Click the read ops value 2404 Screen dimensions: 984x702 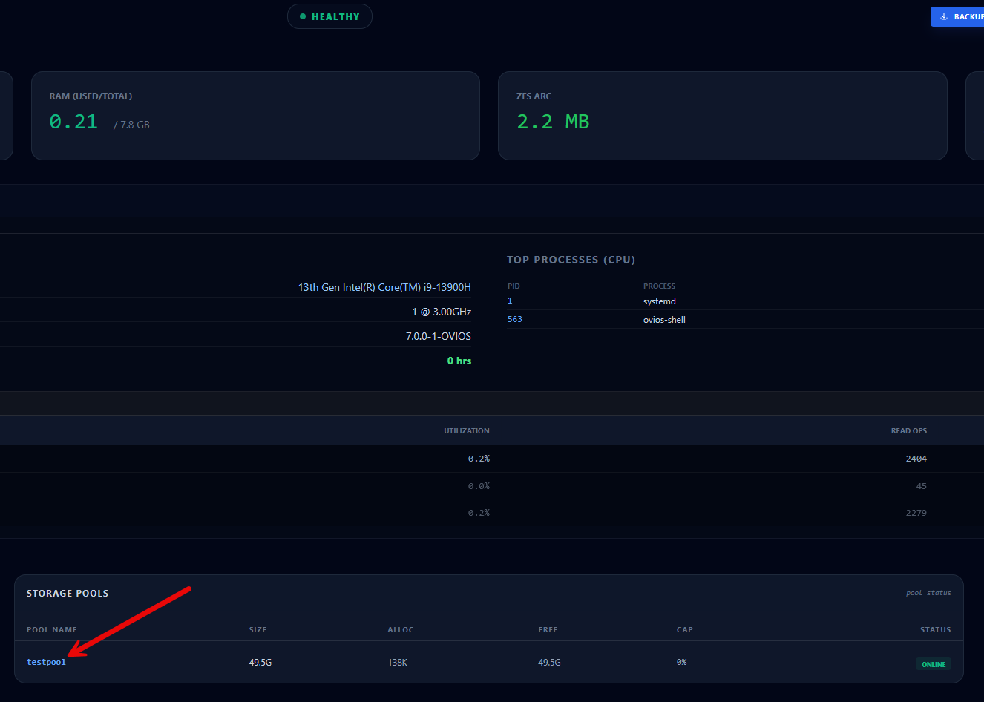pos(916,459)
